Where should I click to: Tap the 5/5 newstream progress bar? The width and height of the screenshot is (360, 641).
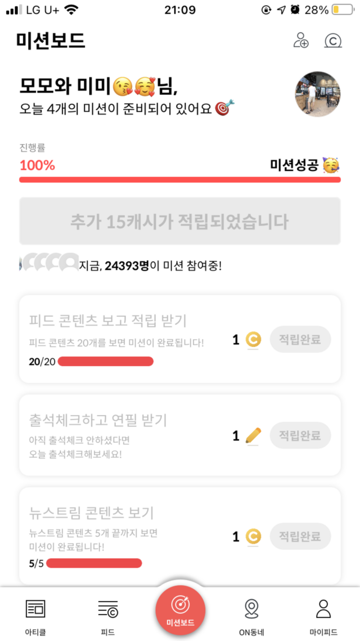tap(94, 563)
